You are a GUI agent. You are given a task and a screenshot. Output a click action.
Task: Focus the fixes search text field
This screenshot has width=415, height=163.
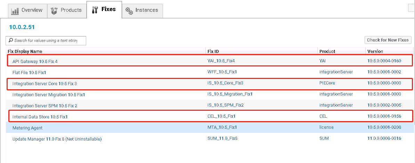tap(46, 40)
